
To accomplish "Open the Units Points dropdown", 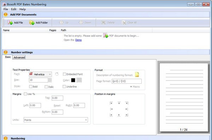I will 56,120.
